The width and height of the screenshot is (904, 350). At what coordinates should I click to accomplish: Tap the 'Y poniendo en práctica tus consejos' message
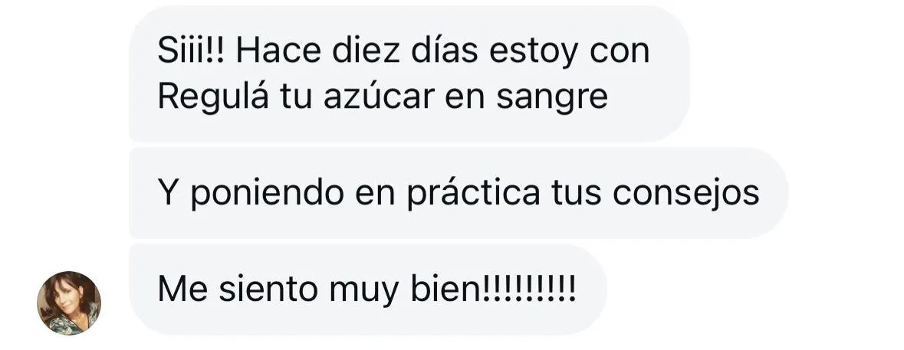459,193
